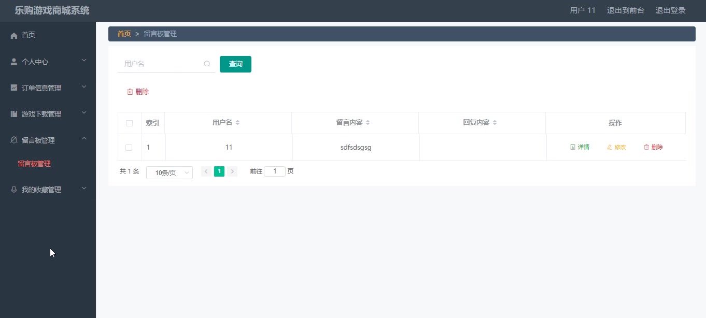Click the search magnifier icon in 用户名 field
706x318 pixels.
(x=207, y=64)
